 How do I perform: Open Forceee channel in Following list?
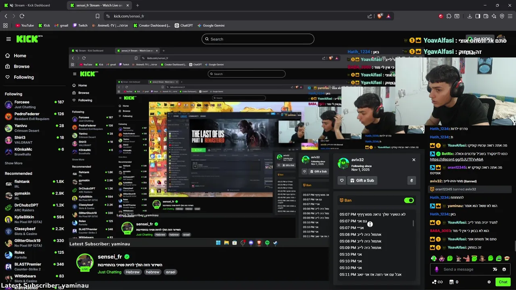[x=34, y=104]
